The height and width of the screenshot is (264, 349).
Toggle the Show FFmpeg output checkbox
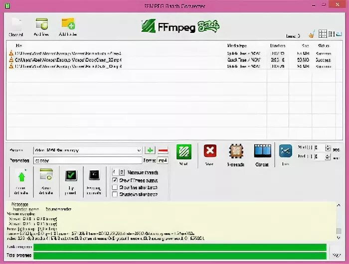click(115, 180)
